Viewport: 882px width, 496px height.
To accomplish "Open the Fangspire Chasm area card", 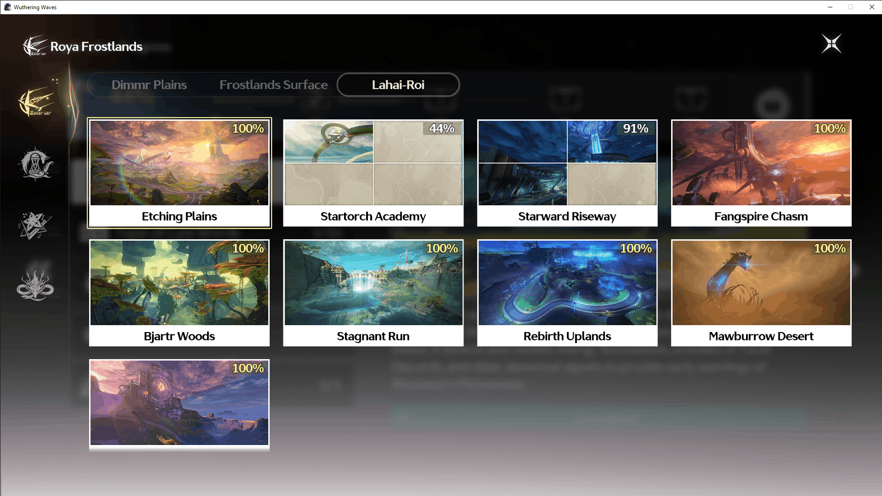I will pyautogui.click(x=761, y=173).
